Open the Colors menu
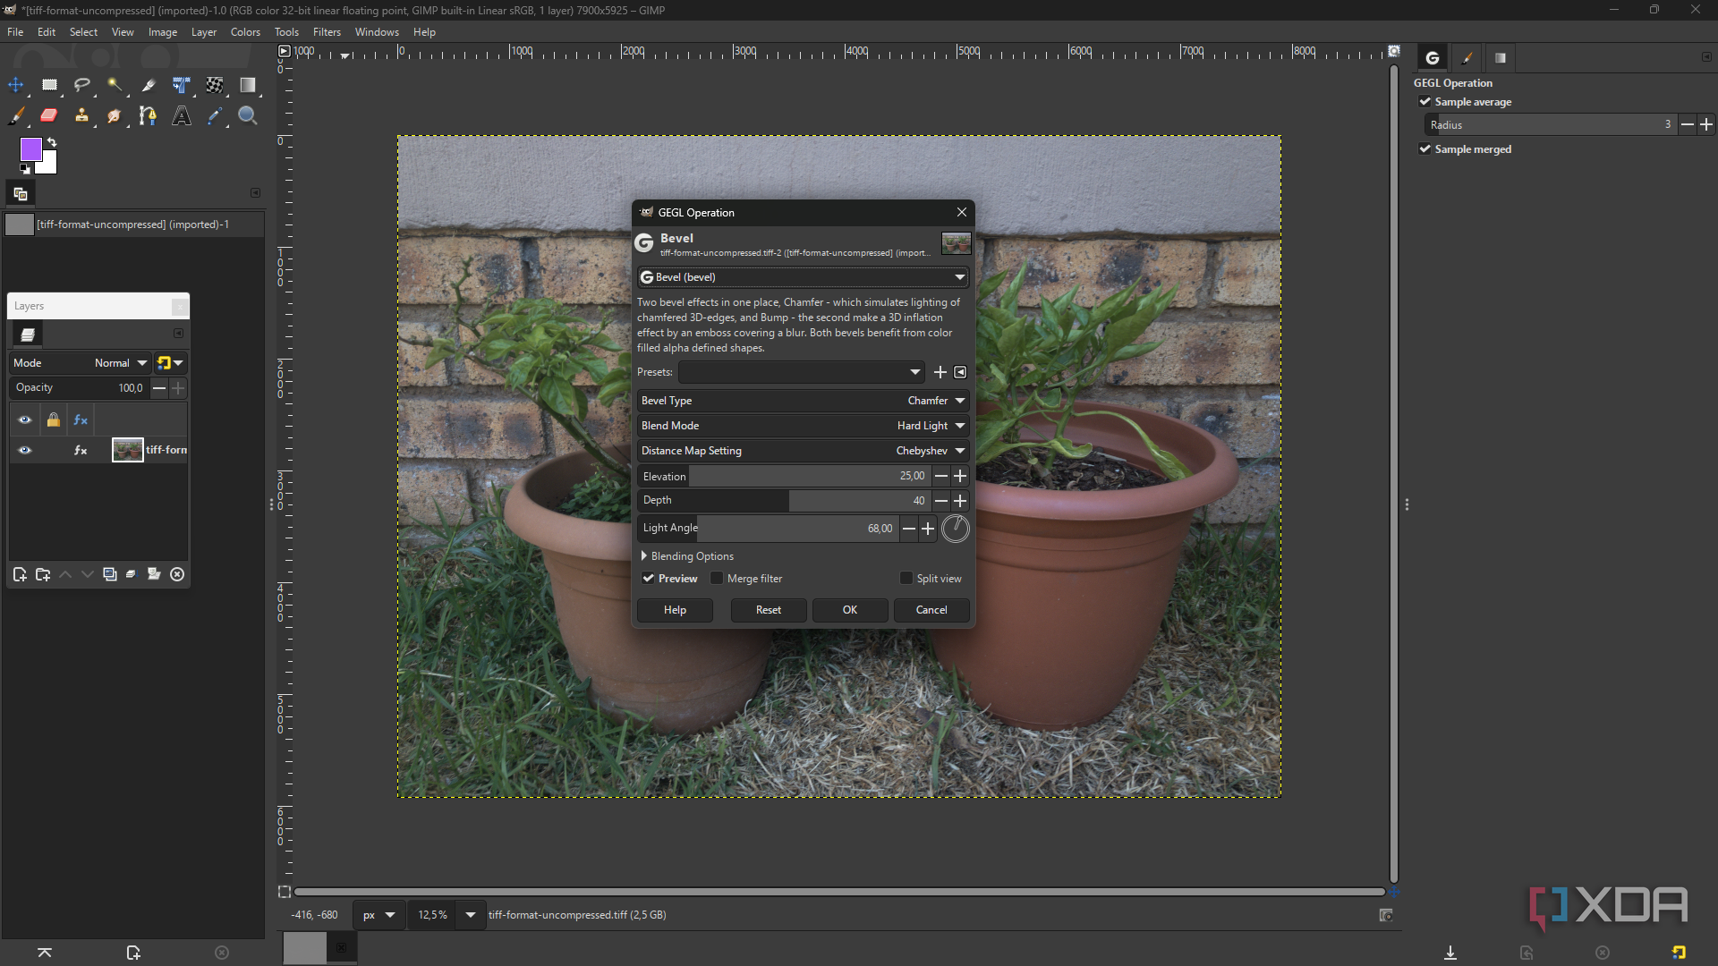This screenshot has height=966, width=1718. pos(245,32)
